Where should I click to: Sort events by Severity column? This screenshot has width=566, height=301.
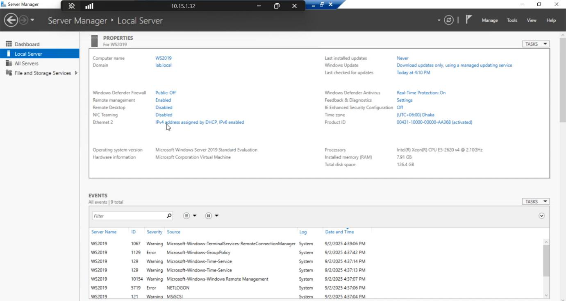155,232
